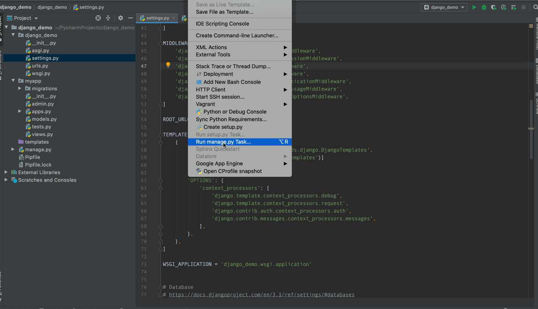
Task: Click the locate/select opened file crosshair icon
Action: [98, 18]
